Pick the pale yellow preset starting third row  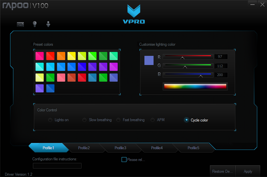click(x=40, y=78)
